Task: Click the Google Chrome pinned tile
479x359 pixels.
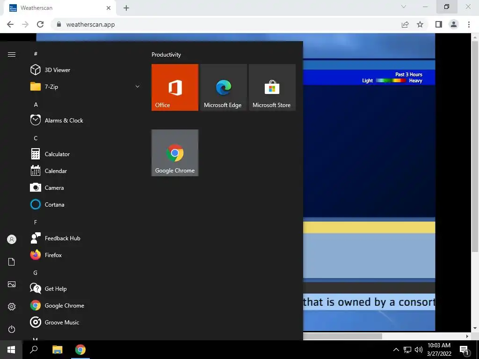Action: (x=175, y=153)
